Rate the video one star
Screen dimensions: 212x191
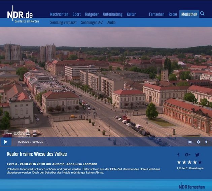click(179, 162)
